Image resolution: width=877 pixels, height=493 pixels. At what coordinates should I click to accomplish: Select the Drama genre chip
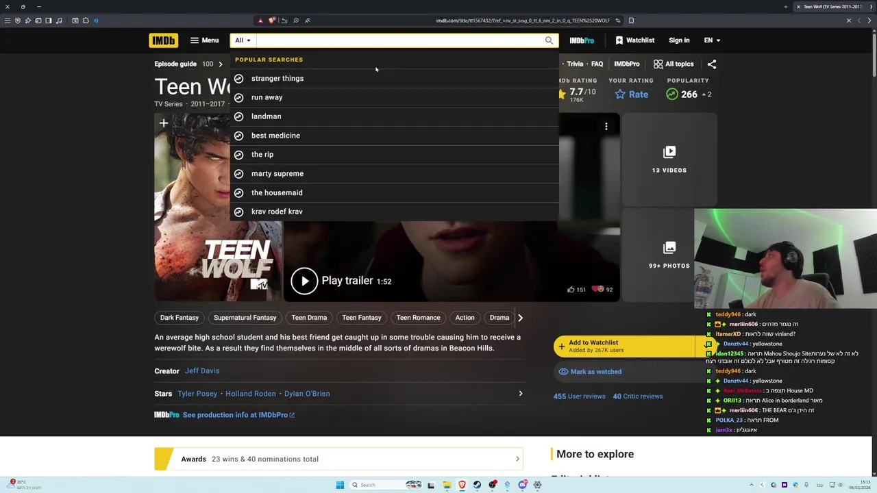[499, 318]
